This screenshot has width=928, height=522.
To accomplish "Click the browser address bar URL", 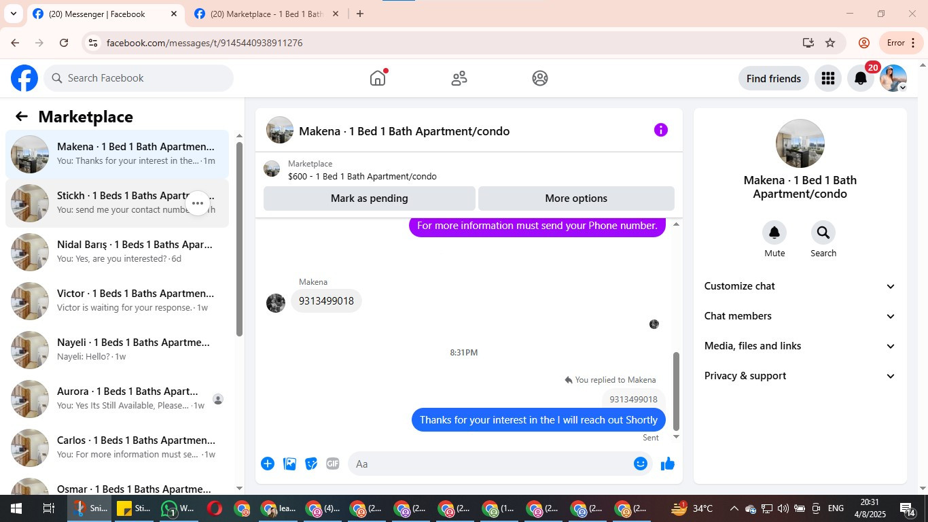I will tap(204, 43).
